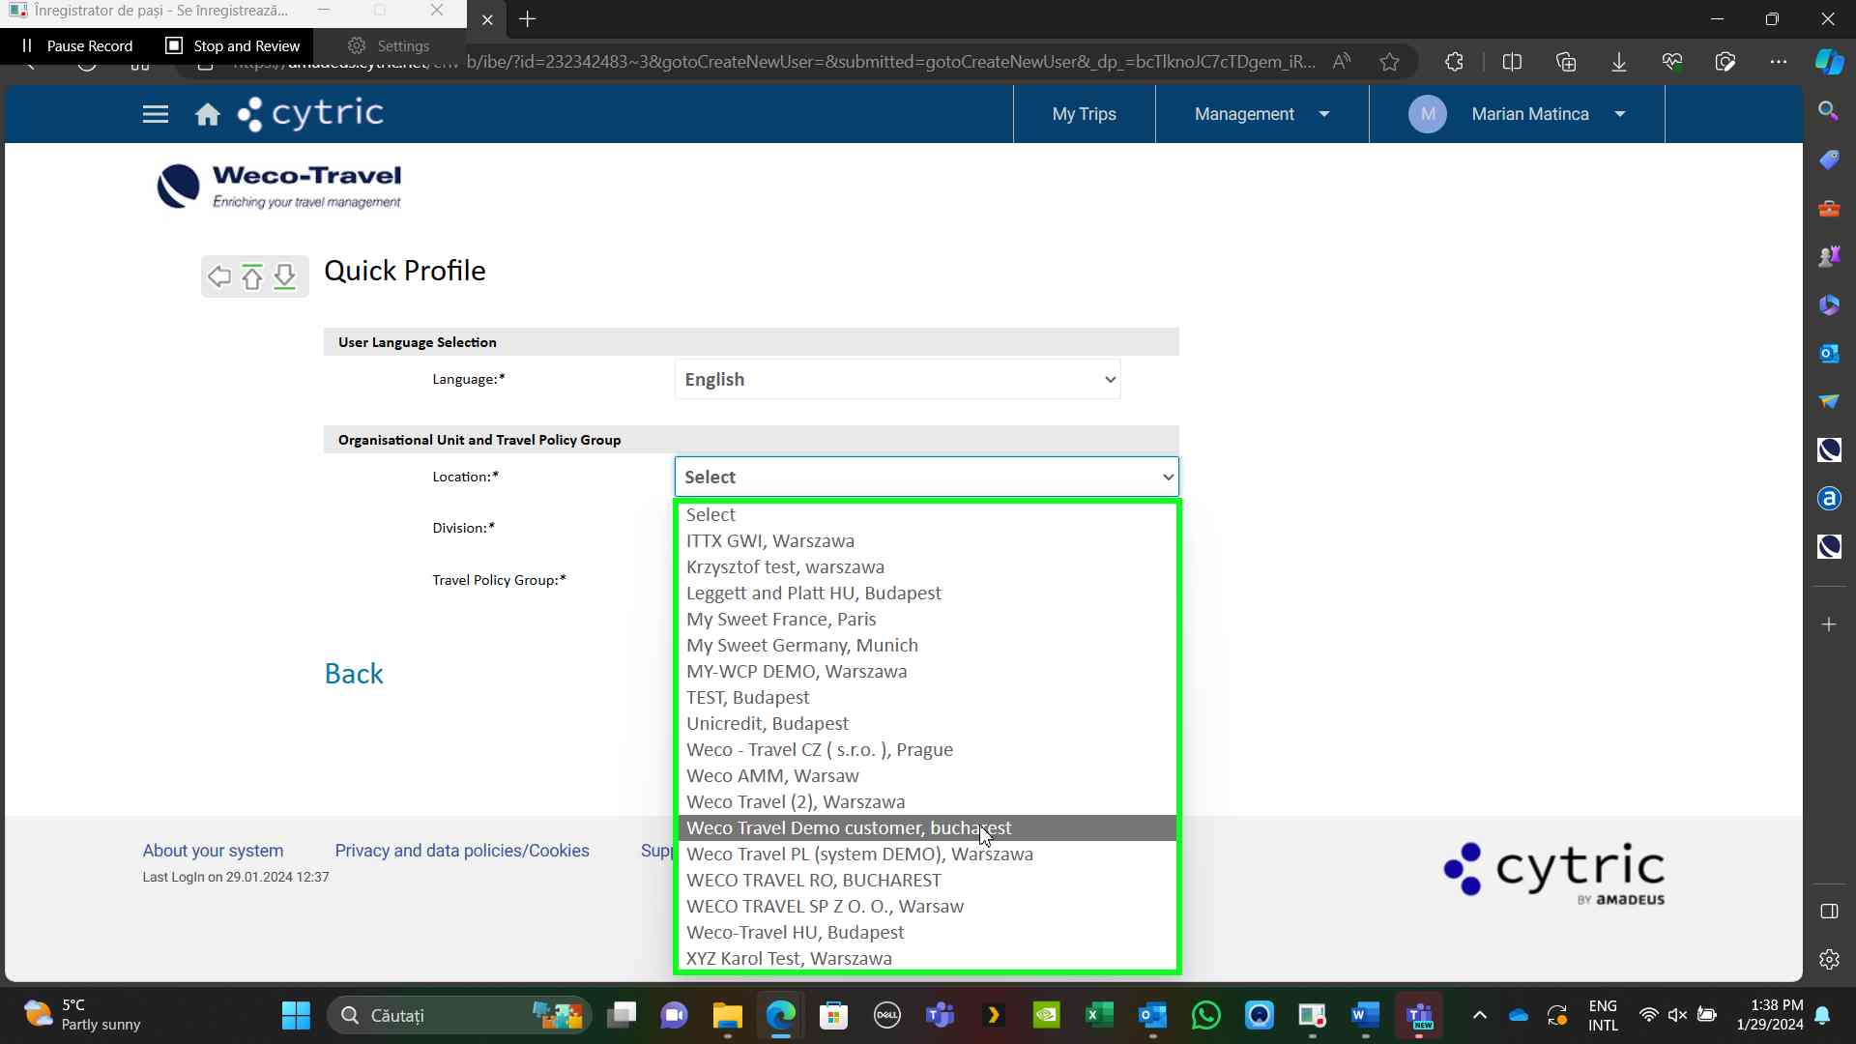Open Edge sidebar Microsoft 365 icon

1828,304
